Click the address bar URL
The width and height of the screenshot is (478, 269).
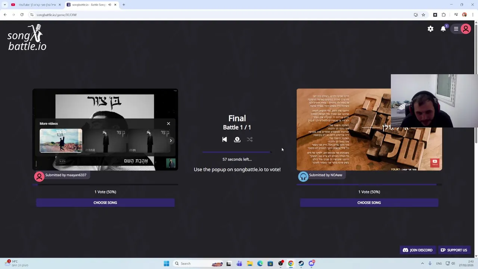point(56,15)
